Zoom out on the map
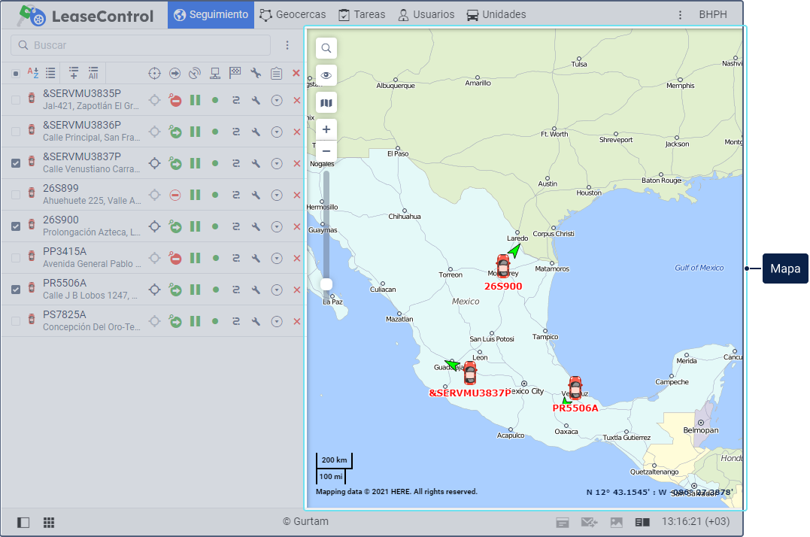 (326, 150)
